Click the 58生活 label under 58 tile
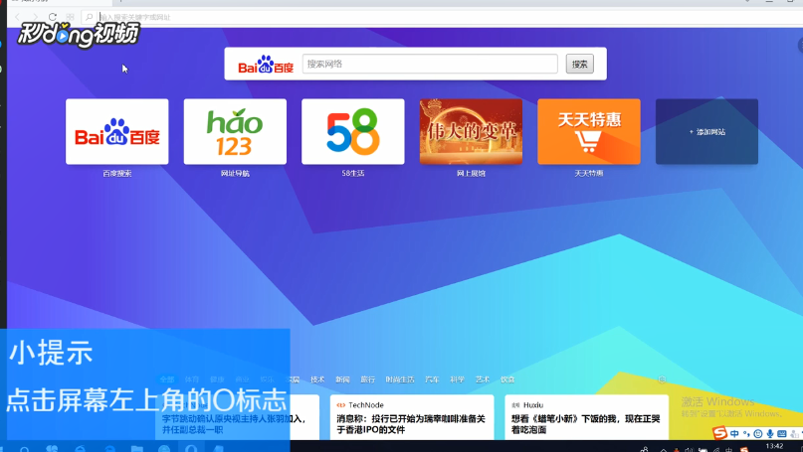This screenshot has height=452, width=803. tap(353, 173)
